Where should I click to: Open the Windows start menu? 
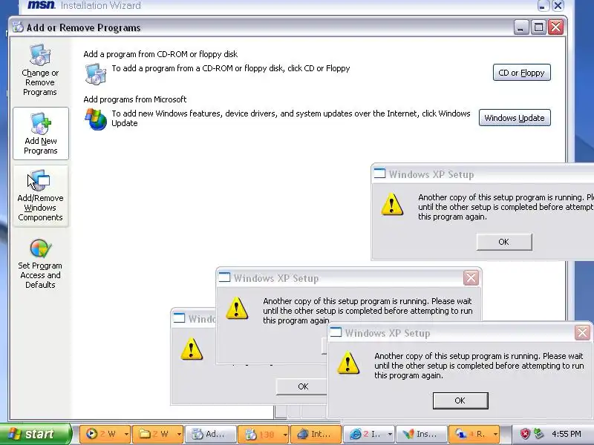(x=36, y=434)
